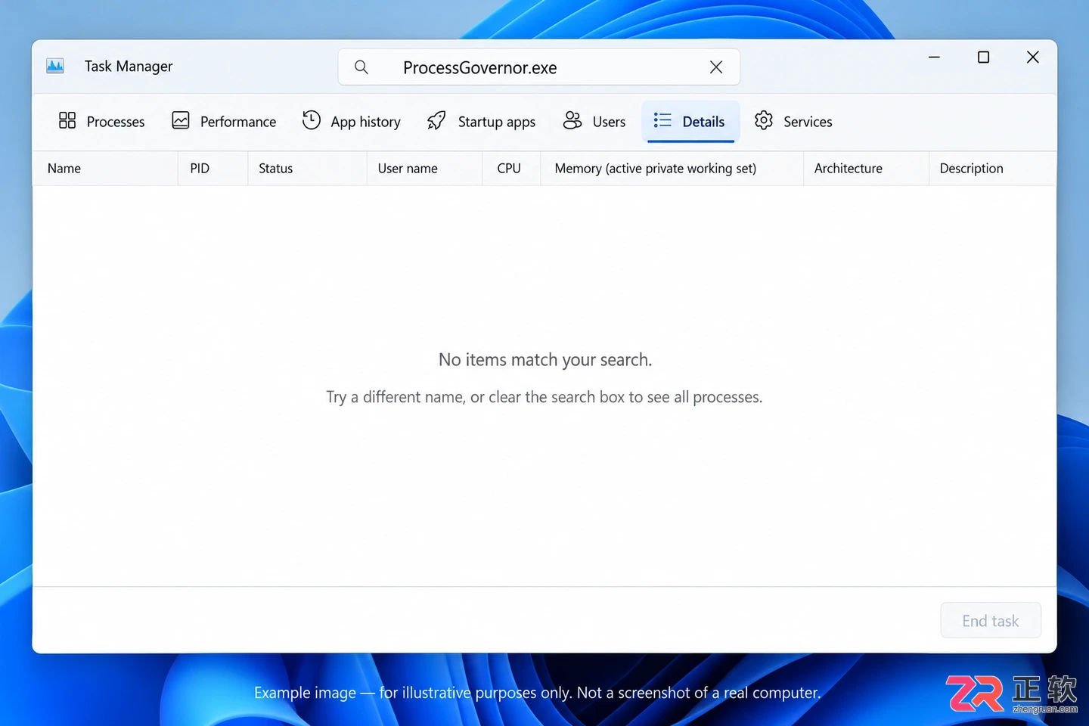Minimize the Task Manager window
1089x726 pixels.
(934, 57)
